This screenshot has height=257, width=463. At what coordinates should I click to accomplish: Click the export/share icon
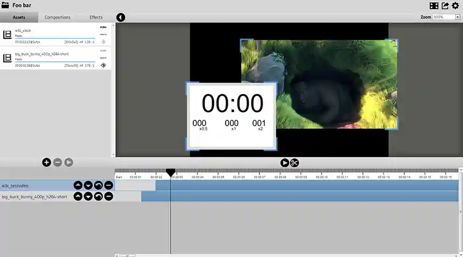click(x=445, y=5)
